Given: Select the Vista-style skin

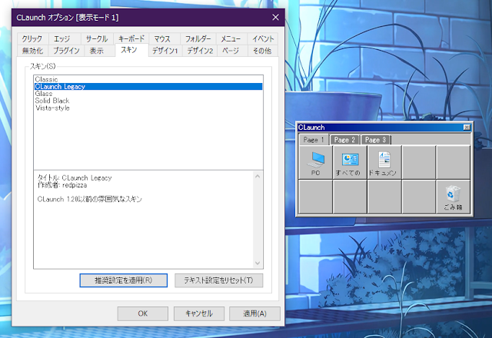Looking at the screenshot, I should [x=148, y=108].
